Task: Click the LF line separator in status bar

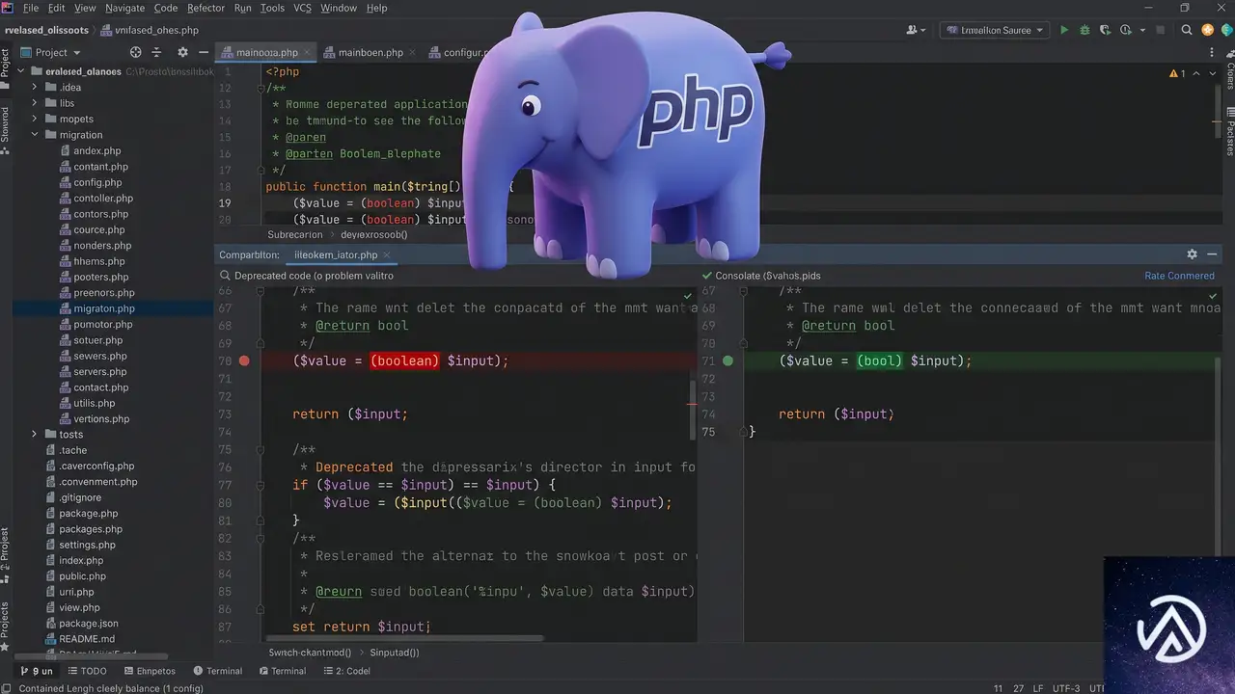Action: [1039, 688]
